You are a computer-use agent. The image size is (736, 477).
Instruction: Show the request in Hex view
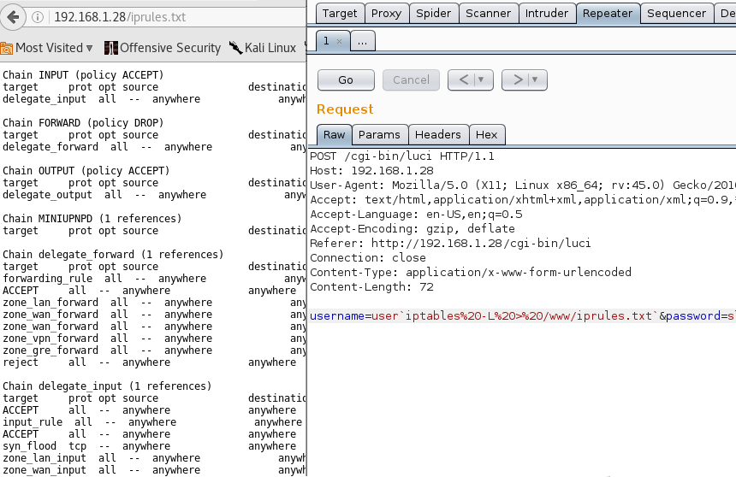tap(486, 134)
